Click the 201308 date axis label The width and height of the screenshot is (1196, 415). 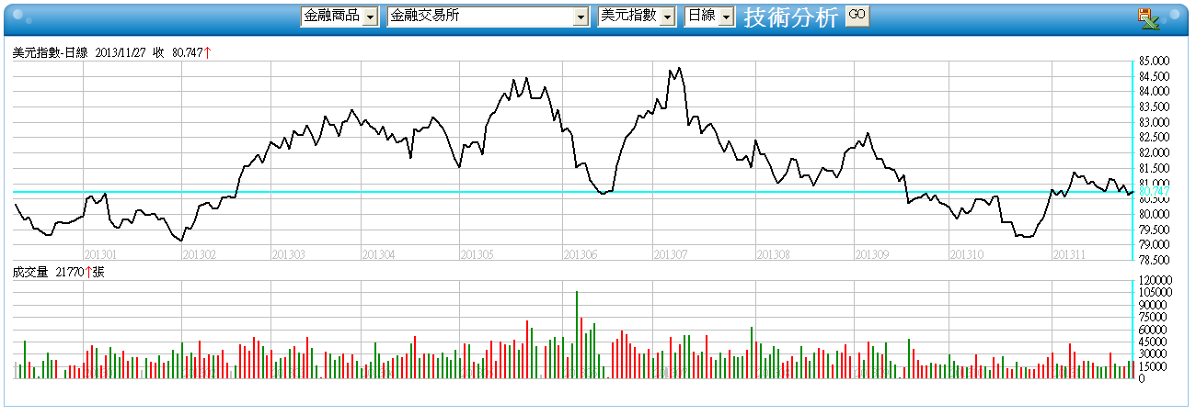[774, 253]
